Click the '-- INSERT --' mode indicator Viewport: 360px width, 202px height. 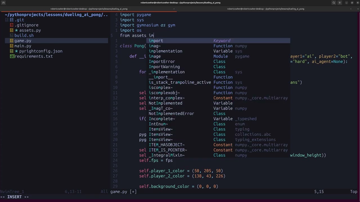(x=14, y=197)
